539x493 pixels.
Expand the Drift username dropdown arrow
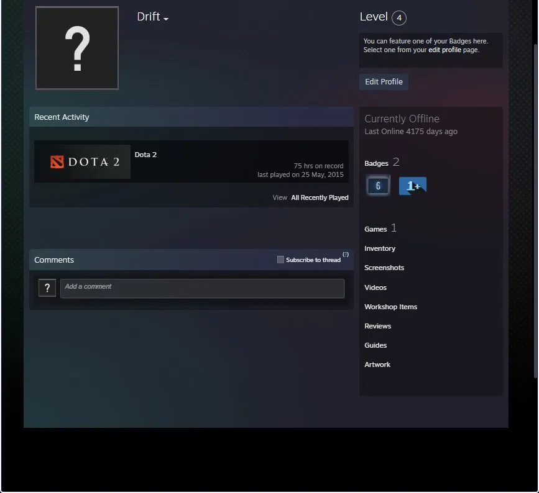pos(166,19)
